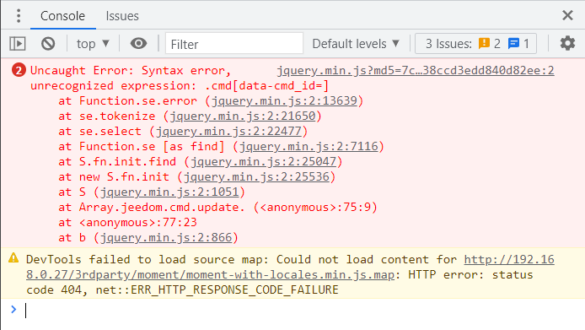Focus the Filter text field

pos(234,44)
